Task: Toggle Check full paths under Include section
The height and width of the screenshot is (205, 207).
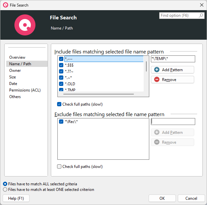Action: click(59, 104)
